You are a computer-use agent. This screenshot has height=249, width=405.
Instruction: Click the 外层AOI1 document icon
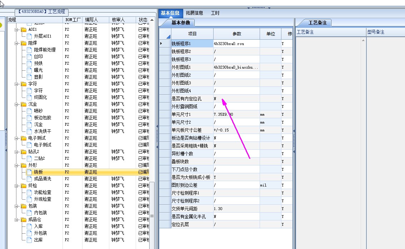point(29,36)
